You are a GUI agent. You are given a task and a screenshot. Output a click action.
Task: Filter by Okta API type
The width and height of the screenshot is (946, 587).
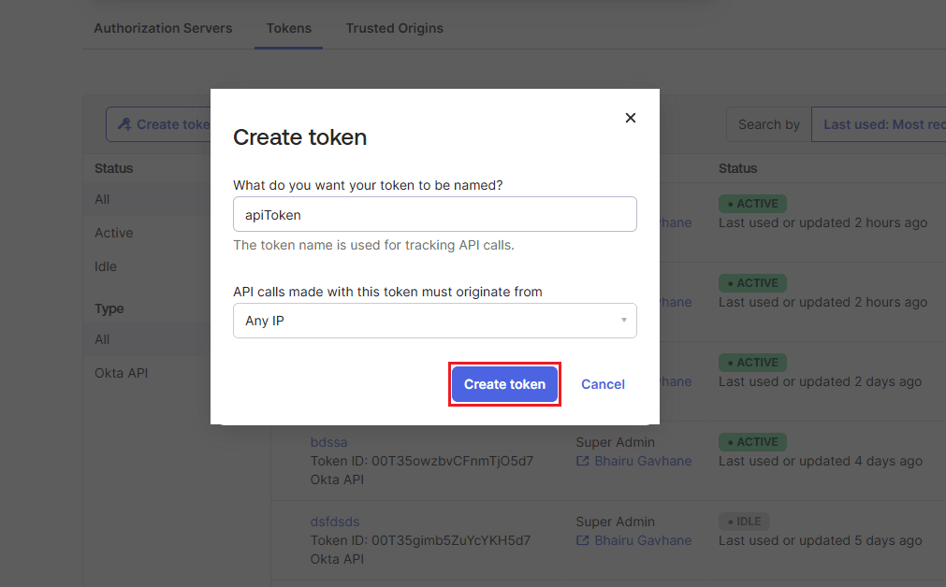click(x=122, y=373)
